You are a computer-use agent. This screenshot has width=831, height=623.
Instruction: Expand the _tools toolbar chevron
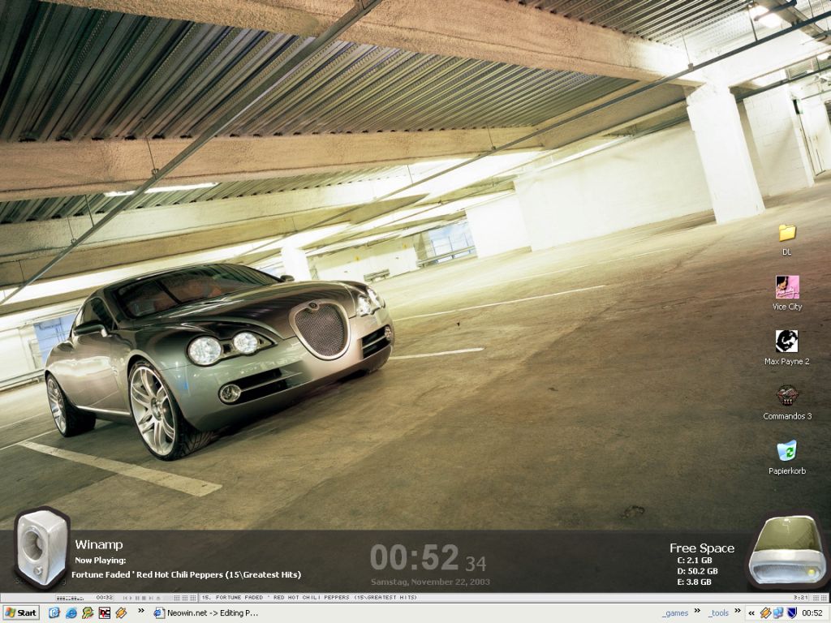738,611
